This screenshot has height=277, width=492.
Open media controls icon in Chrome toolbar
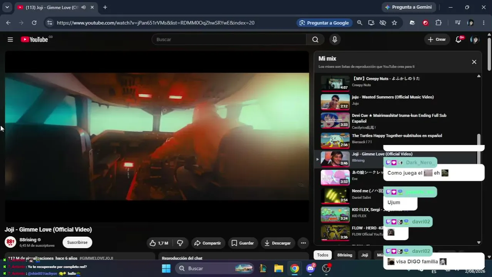pos(457,23)
